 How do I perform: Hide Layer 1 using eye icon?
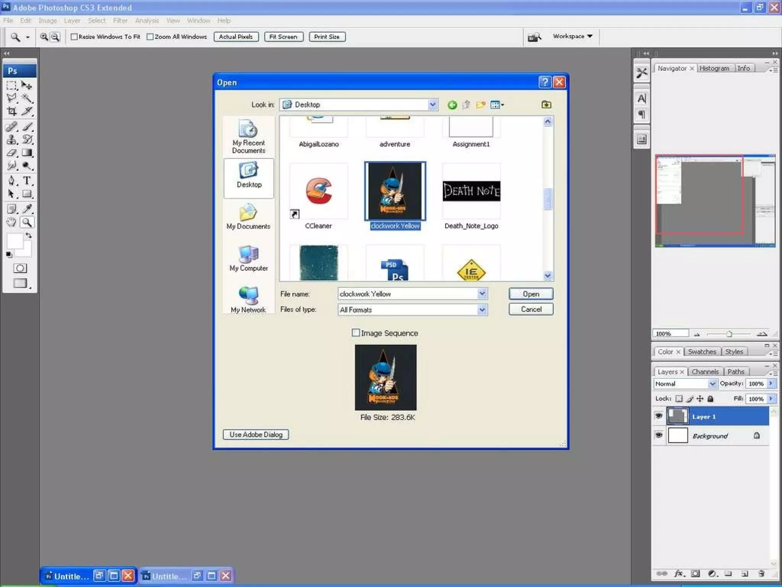[x=659, y=416]
